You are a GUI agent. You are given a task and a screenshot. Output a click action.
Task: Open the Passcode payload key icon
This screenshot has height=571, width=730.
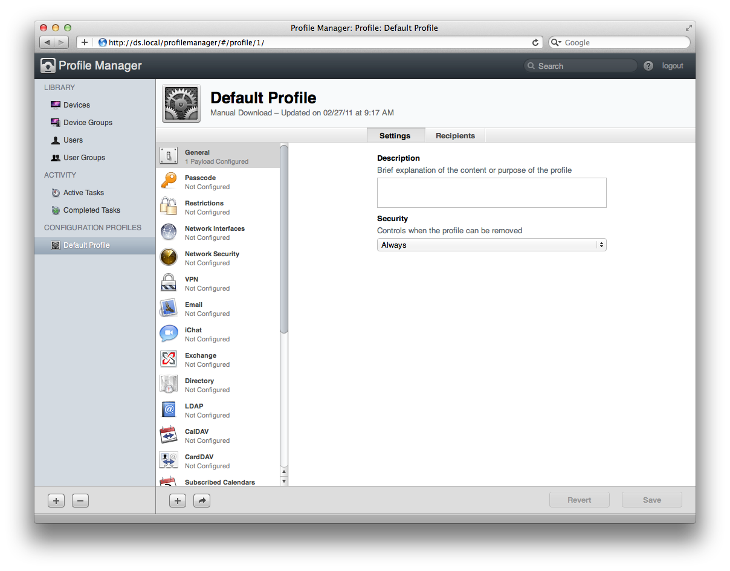coord(169,181)
